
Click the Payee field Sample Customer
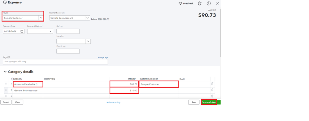click(x=21, y=18)
